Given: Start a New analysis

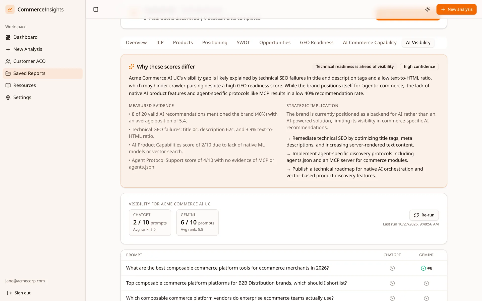Looking at the screenshot, I should point(456,9).
